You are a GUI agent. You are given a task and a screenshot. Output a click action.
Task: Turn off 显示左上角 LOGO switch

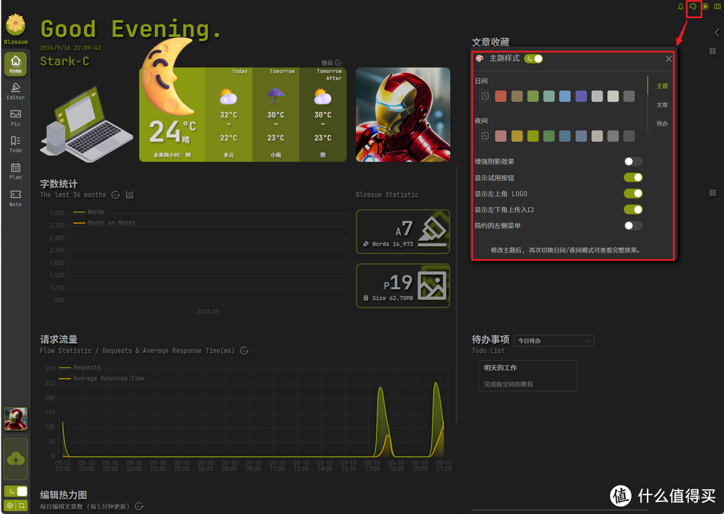click(633, 193)
